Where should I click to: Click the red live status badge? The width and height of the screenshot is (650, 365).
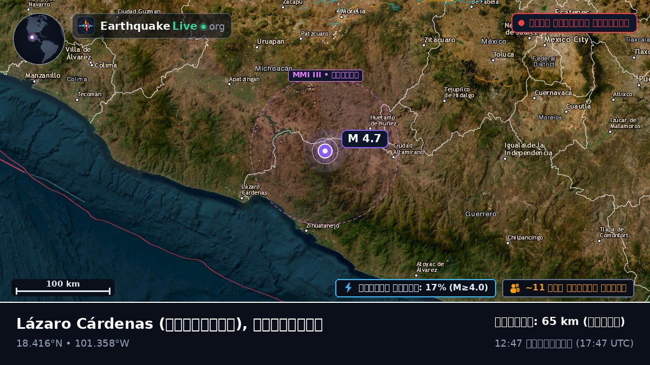(574, 23)
